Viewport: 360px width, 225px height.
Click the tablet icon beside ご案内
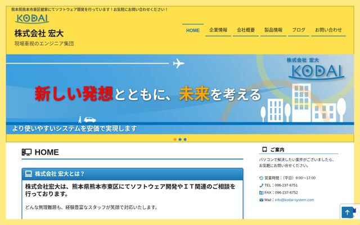pos(264,150)
